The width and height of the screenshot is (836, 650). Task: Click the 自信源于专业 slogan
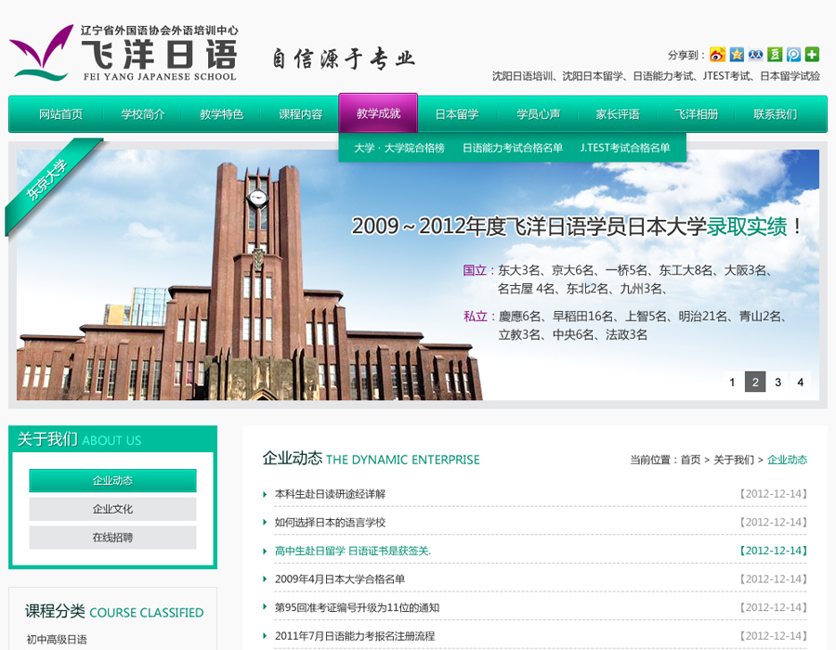point(344,58)
